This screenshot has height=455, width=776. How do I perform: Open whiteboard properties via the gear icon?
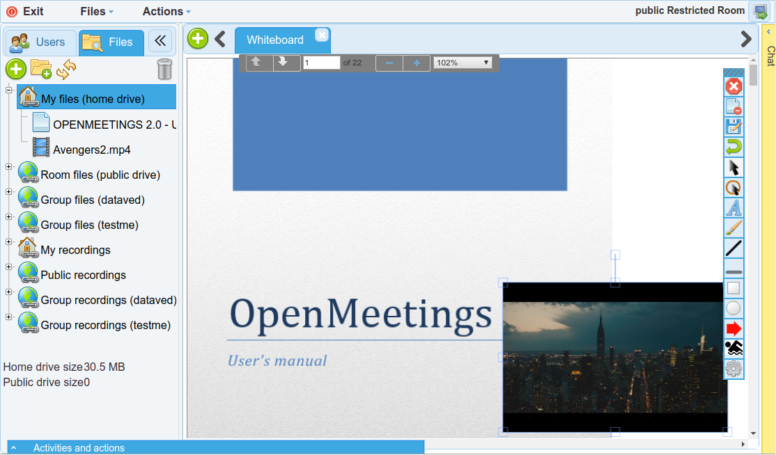[734, 368]
